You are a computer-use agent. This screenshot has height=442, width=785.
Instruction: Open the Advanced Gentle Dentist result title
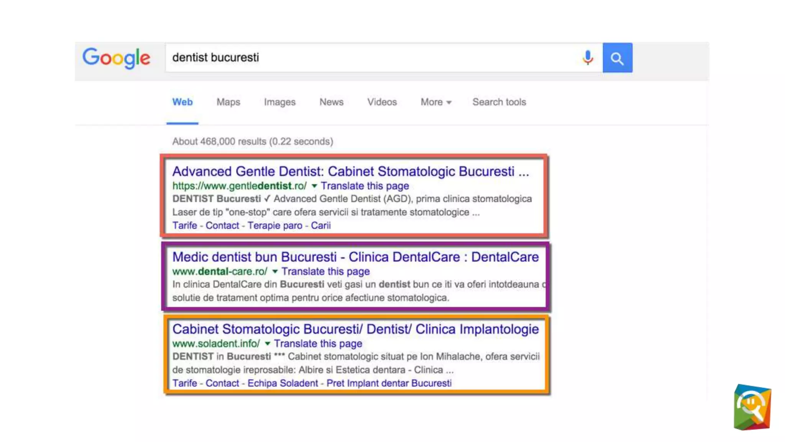click(x=350, y=172)
